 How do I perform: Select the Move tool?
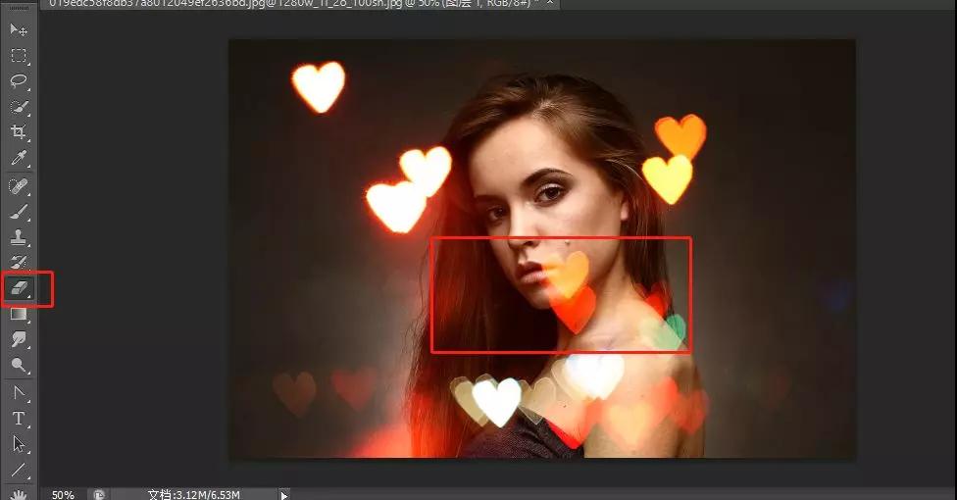coord(19,30)
